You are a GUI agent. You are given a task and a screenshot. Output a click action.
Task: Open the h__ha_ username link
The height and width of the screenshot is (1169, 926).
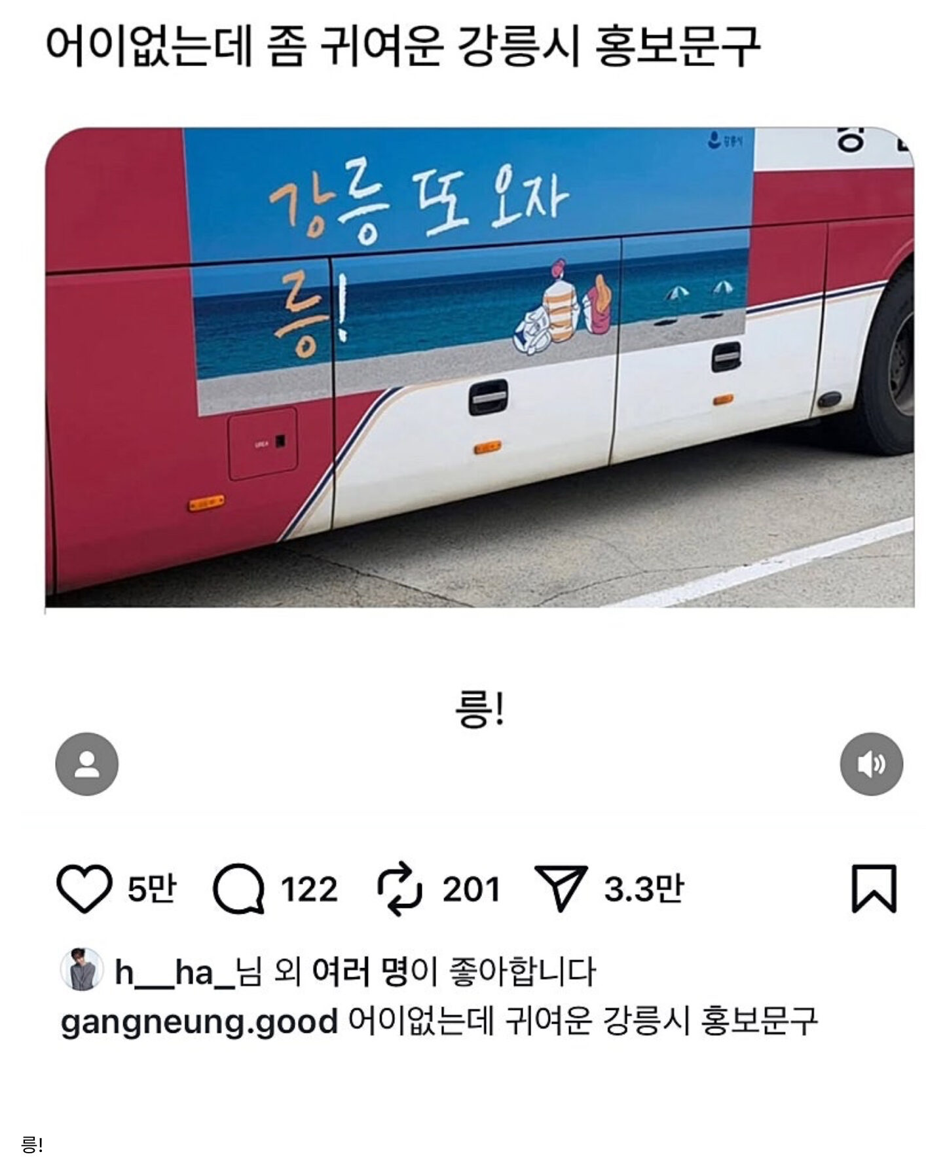pyautogui.click(x=175, y=972)
